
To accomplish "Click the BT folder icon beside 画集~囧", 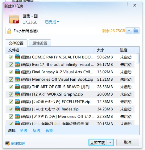I will [14, 19].
